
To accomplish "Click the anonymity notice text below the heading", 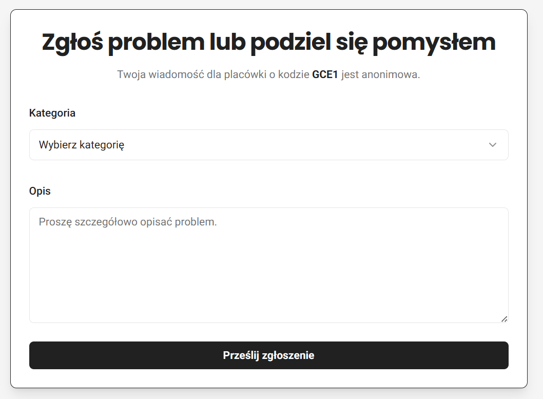I will pyautogui.click(x=269, y=74).
